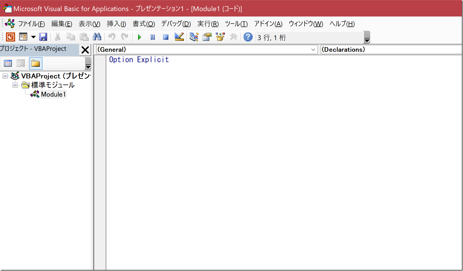Open the 編集(E) menu
Viewport: 463px width, 271px height.
tap(62, 24)
